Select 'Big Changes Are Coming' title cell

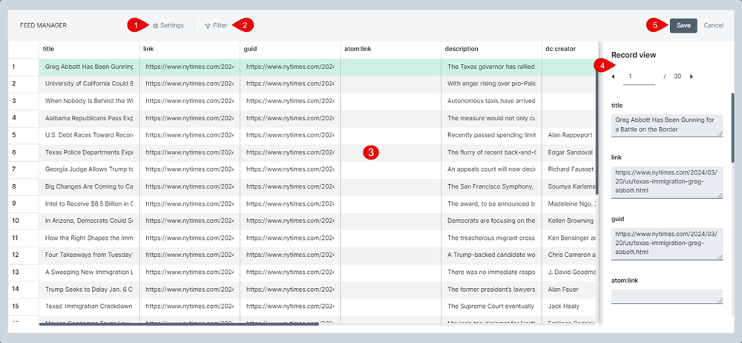[x=89, y=186]
